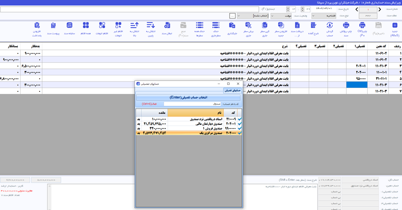Click the جستجو (F1) search field
Viewport: 402px width, 210px height.
tap(129, 9)
